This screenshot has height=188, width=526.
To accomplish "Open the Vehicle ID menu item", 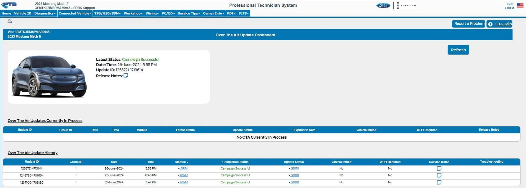I will coord(23,13).
